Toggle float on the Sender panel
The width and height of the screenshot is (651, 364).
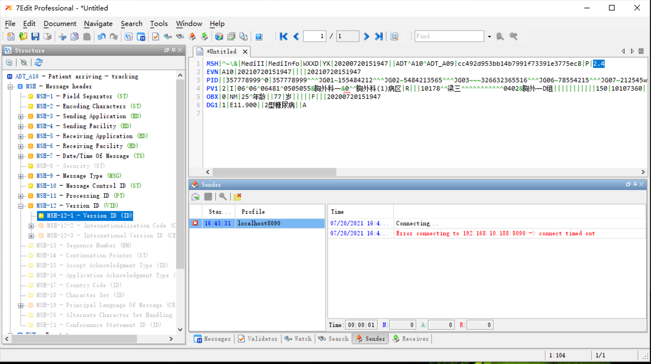628,184
